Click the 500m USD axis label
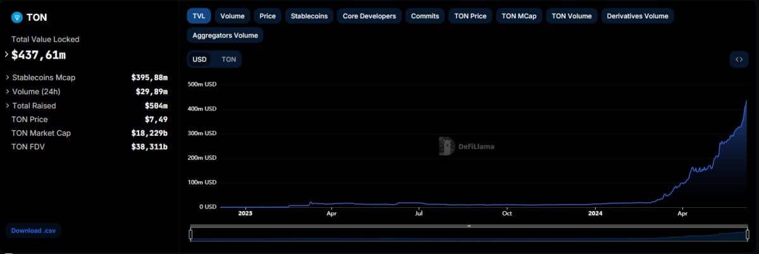This screenshot has width=759, height=254. [x=202, y=84]
